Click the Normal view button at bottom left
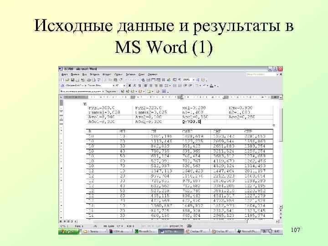The height and width of the screenshot is (246, 328). coord(61,221)
